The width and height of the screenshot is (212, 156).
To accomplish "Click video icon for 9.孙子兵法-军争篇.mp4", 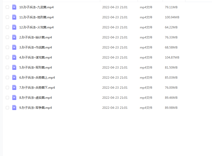I will point(14,108).
